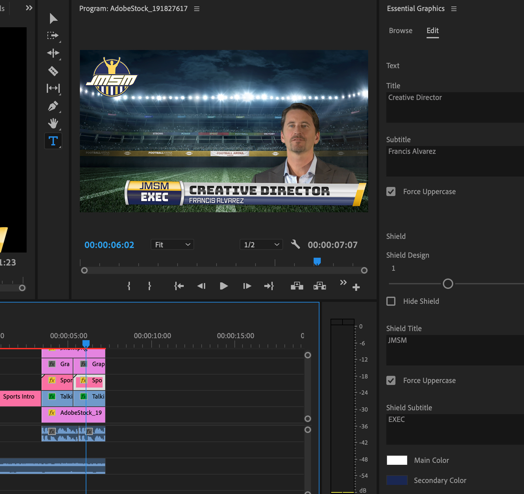Open the Fit zoom level dropdown
This screenshot has height=494, width=524.
(x=172, y=244)
